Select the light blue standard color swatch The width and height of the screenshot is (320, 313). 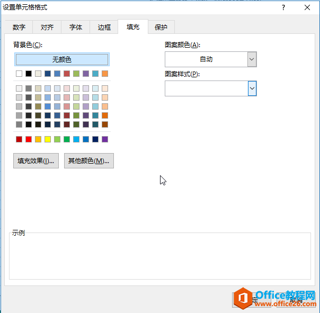[x=76, y=139]
